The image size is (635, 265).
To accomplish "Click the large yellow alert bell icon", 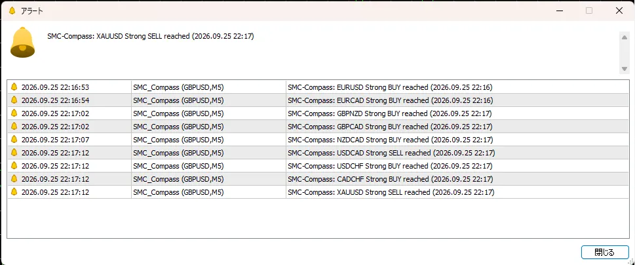I will [22, 43].
